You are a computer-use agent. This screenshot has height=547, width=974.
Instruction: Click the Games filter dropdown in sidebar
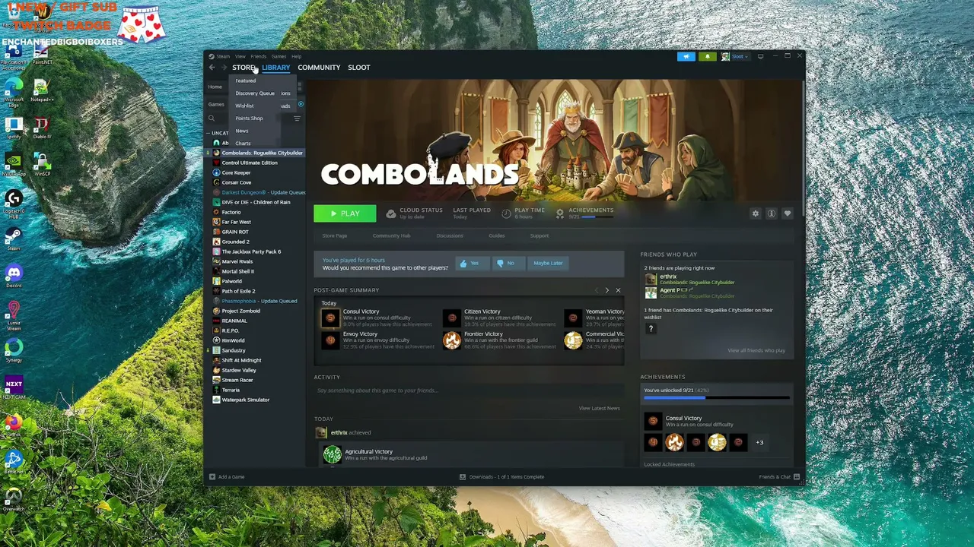pyautogui.click(x=218, y=104)
